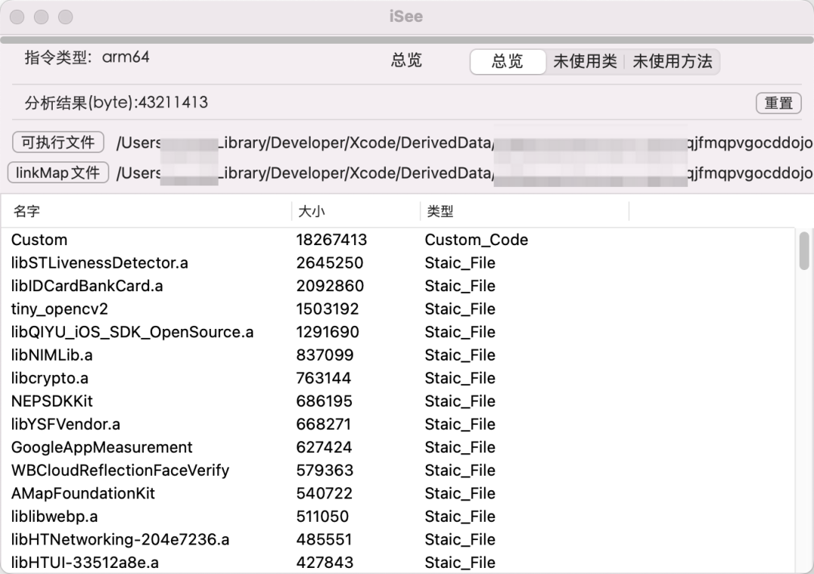814x574 pixels.
Task: Click the 分析结果(byte):43211413 label
Action: coord(116,103)
